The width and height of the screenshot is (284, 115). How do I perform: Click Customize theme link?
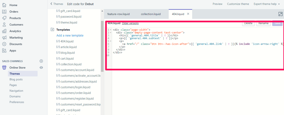point(238,4)
